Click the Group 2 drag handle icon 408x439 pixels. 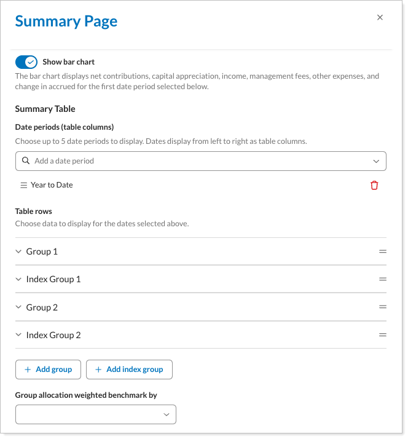pyautogui.click(x=382, y=307)
